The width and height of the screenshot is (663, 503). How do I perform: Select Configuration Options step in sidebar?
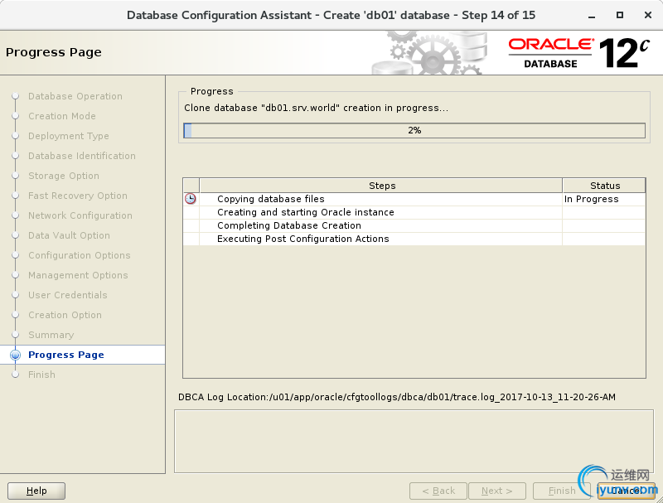pyautogui.click(x=79, y=255)
